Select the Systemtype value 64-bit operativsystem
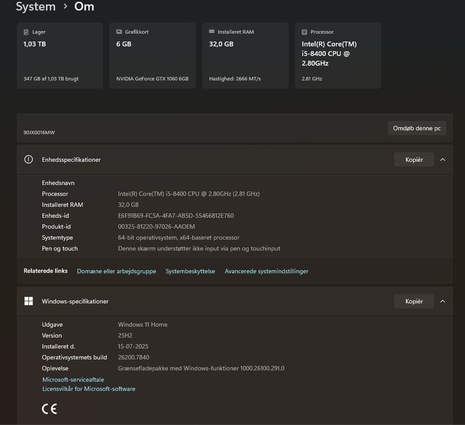The image size is (465, 425). pos(179,238)
